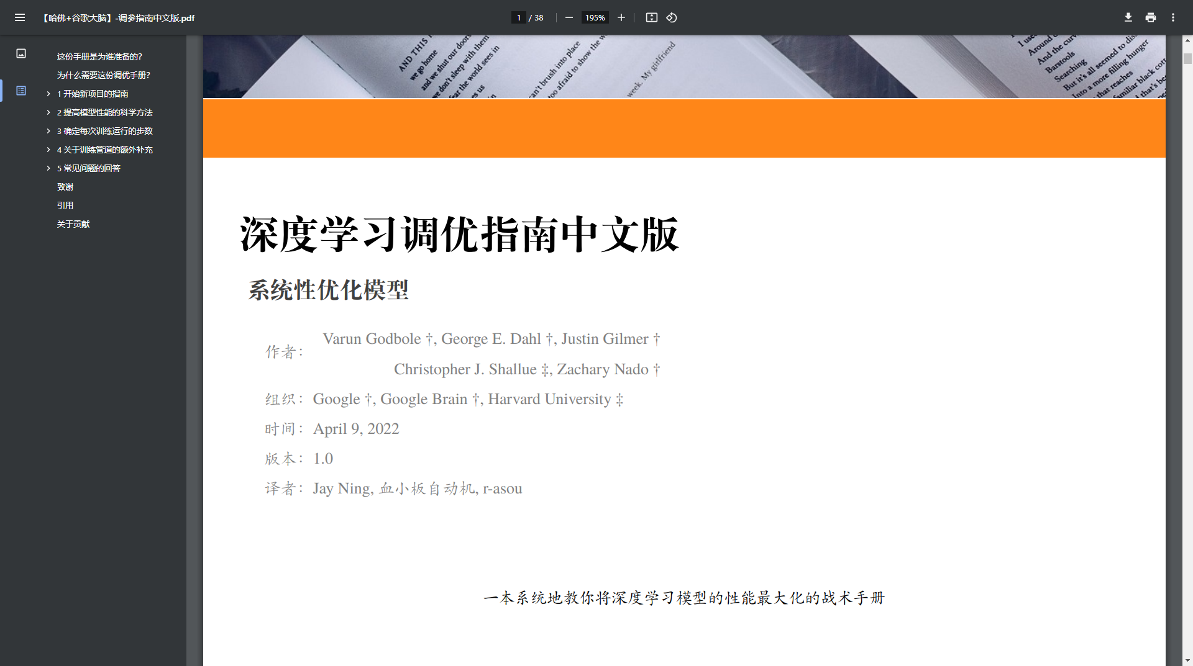This screenshot has width=1193, height=666.
Task: Go to outline item 3 确定每次训练运行的步数
Action: coord(104,131)
